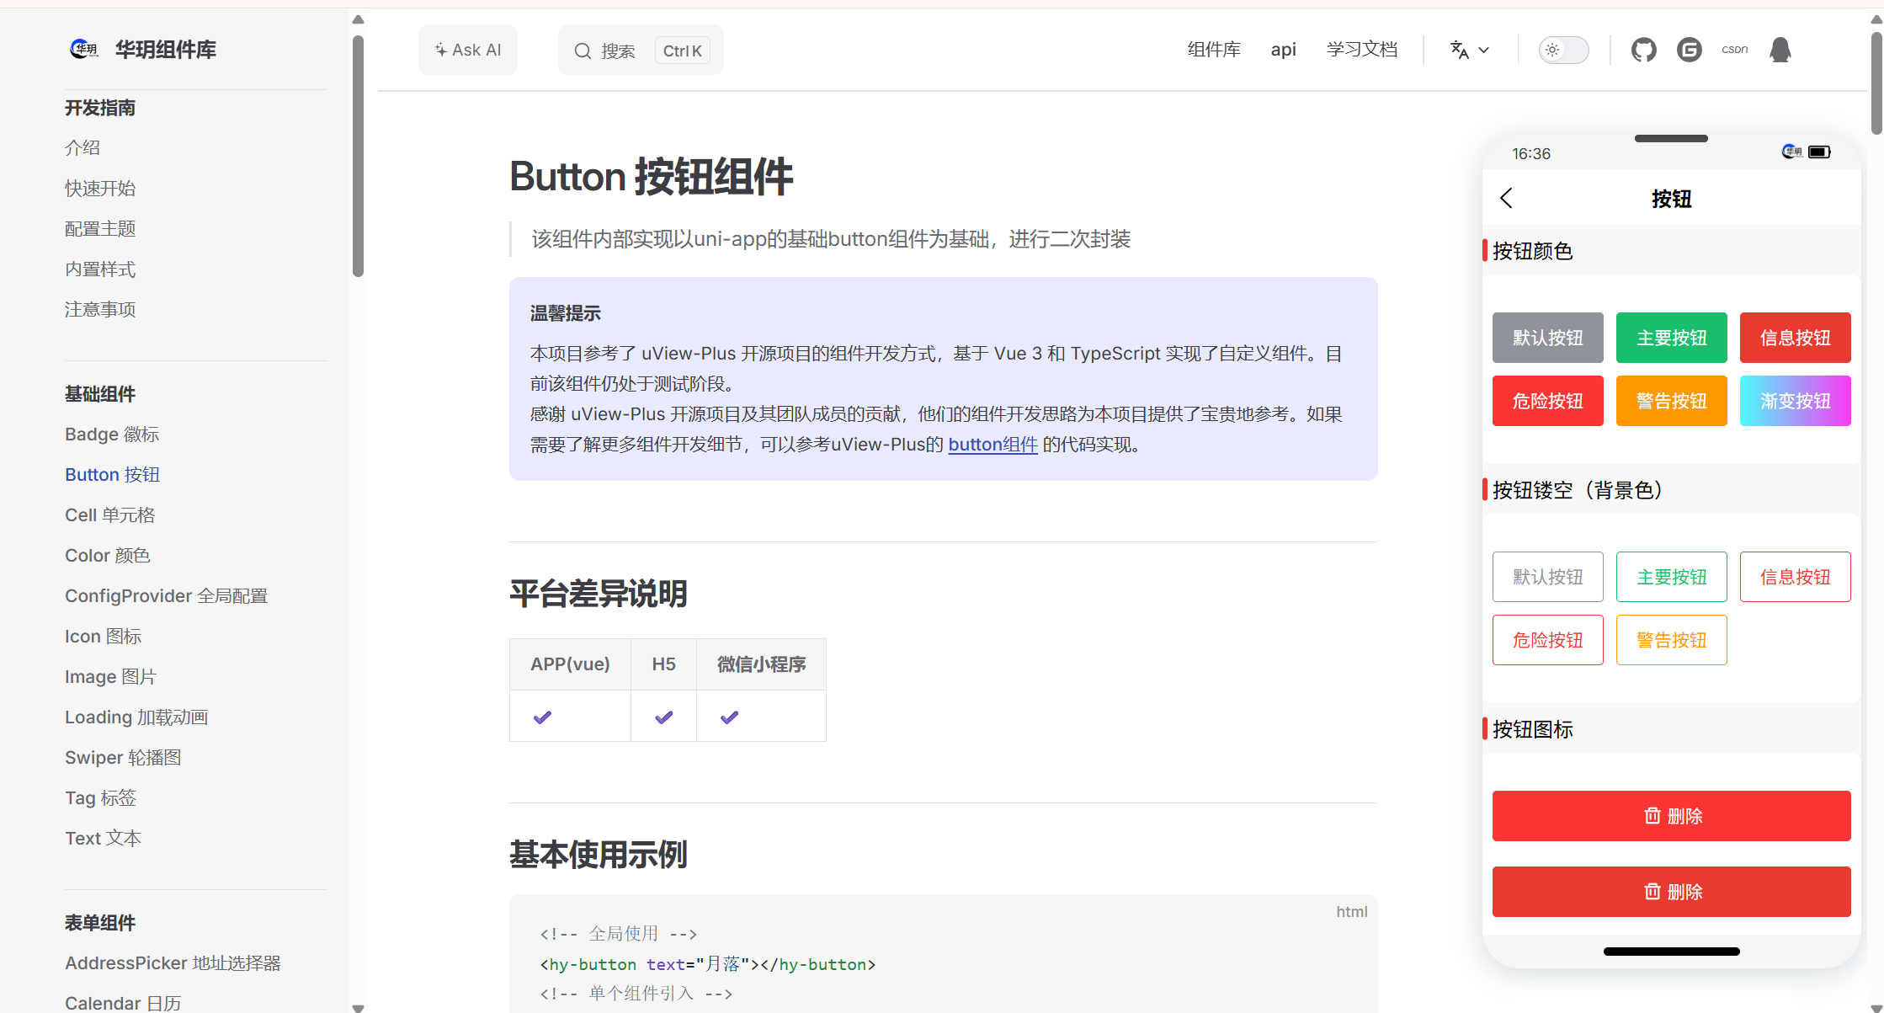Screen dimensions: 1884x1013
Task: Tap the second darker 删除 button
Action: tap(1671, 892)
